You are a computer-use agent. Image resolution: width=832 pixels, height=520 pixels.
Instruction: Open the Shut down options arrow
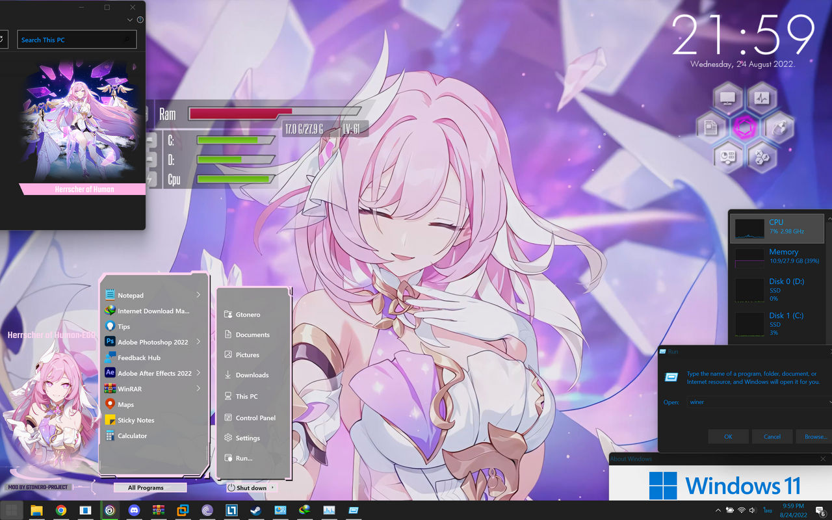[x=272, y=487]
